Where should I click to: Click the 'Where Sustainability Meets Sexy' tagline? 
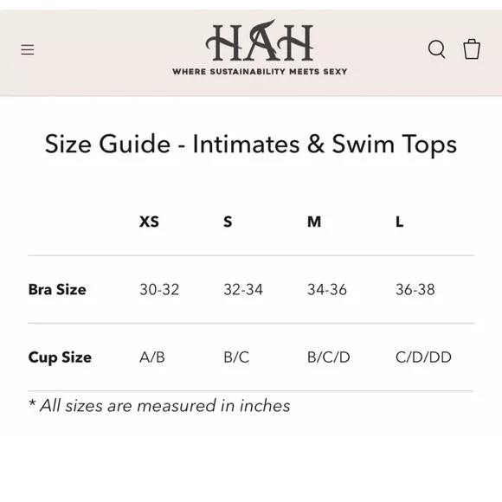coord(260,71)
